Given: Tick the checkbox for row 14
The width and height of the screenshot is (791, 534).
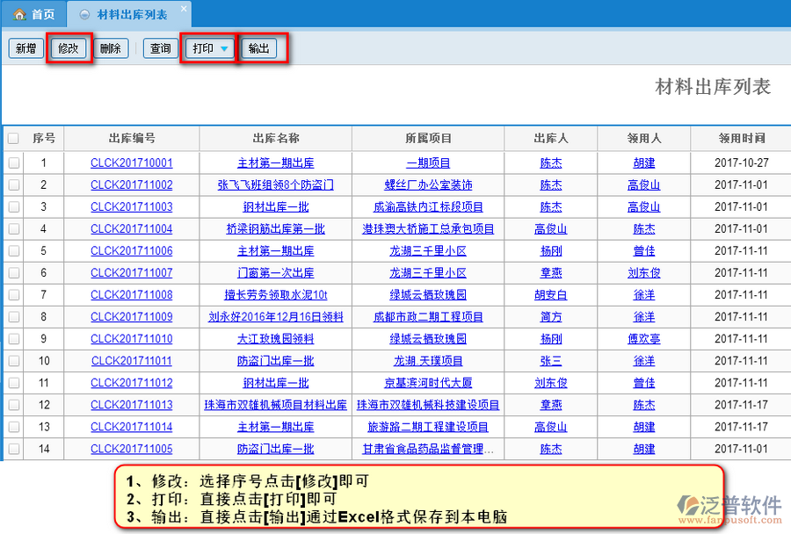Looking at the screenshot, I should pyautogui.click(x=13, y=448).
